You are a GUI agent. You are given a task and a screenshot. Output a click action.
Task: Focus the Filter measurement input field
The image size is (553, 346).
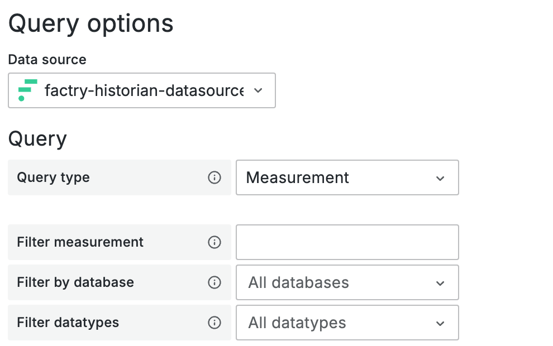pyautogui.click(x=347, y=242)
